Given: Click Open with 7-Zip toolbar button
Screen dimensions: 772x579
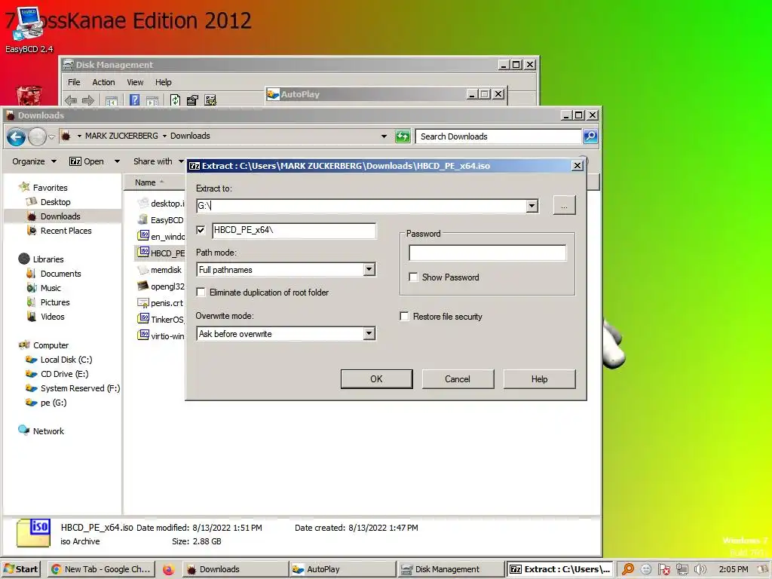Looking at the screenshot, I should pyautogui.click(x=87, y=161).
